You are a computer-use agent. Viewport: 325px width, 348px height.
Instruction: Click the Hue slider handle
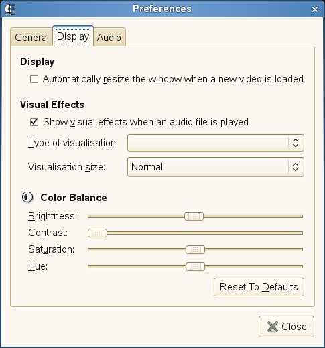click(195, 266)
